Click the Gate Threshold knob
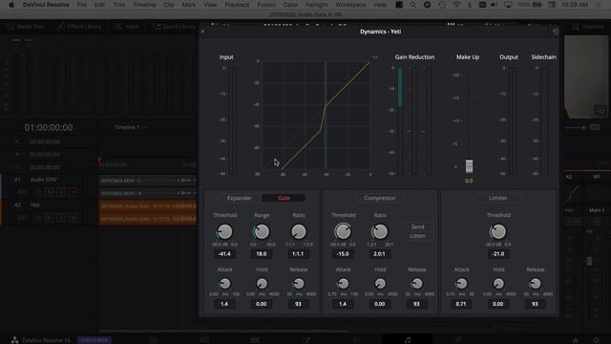Image resolution: width=611 pixels, height=344 pixels. click(x=224, y=231)
